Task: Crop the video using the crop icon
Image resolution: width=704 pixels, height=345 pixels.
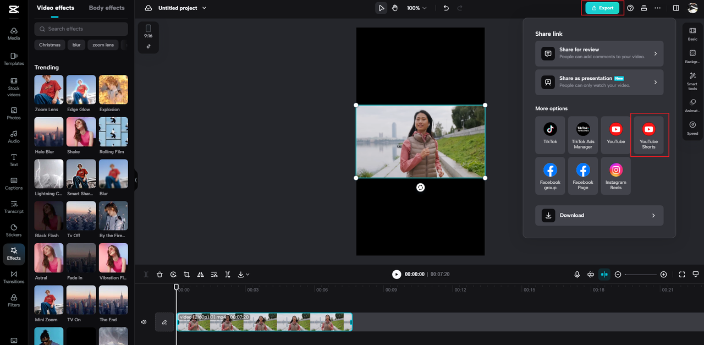Action: coord(187,274)
